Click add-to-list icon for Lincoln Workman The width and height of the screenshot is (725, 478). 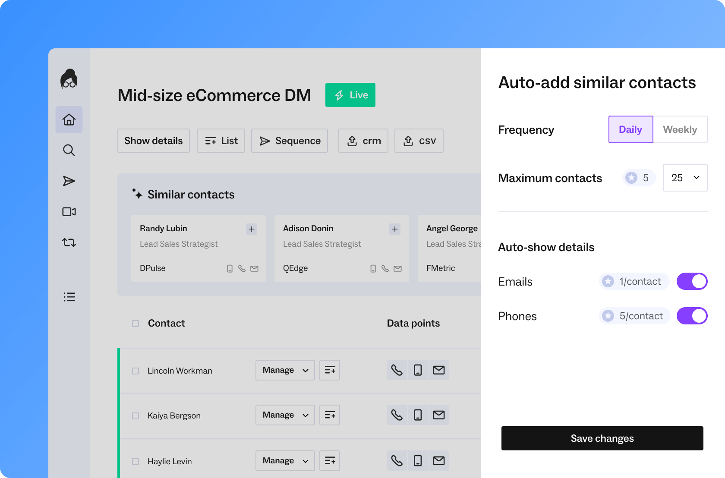tap(330, 370)
